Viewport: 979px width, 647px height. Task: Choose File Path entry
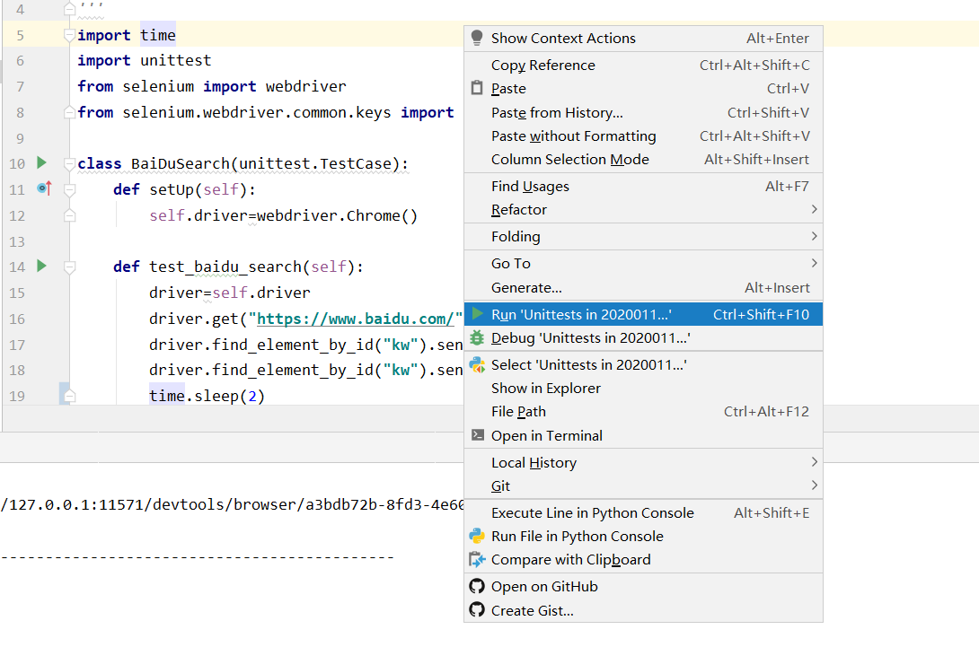pos(643,412)
